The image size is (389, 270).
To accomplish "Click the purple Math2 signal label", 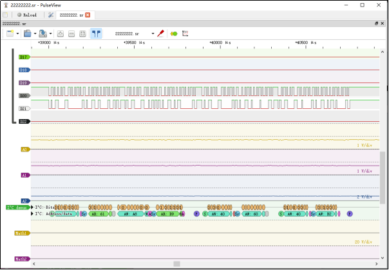I will point(21,259).
